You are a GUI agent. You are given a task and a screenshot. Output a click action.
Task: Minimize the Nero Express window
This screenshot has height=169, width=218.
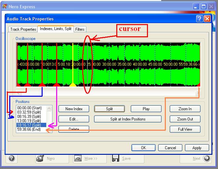(x=196, y=7)
